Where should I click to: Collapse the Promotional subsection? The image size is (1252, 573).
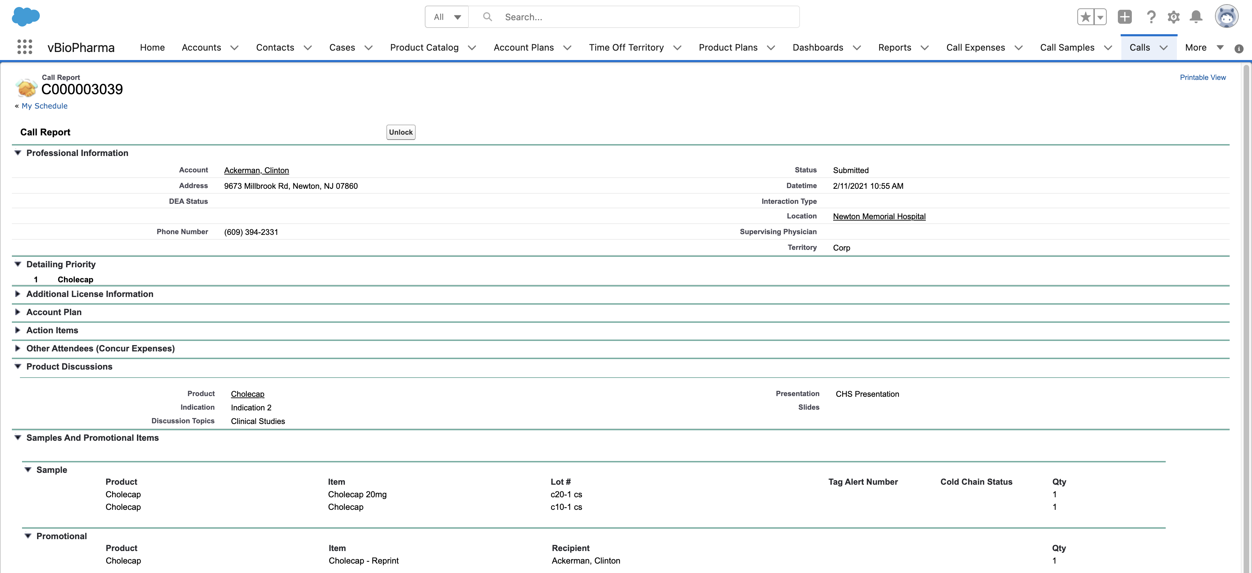pyautogui.click(x=28, y=536)
